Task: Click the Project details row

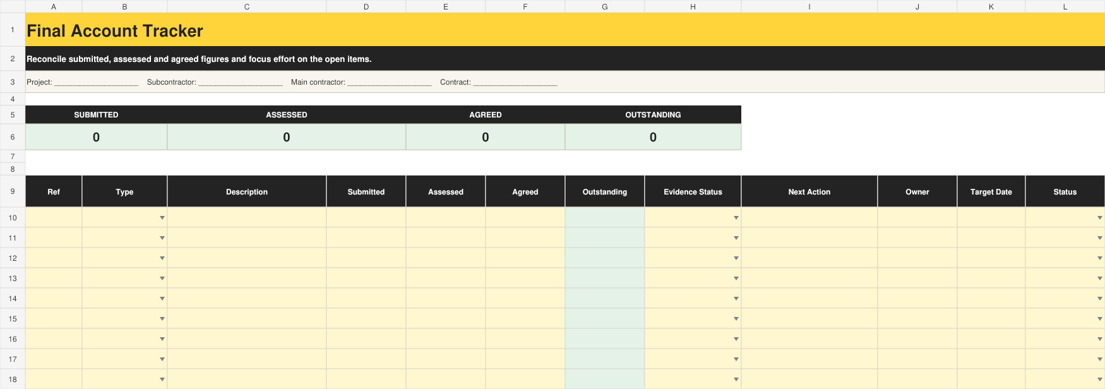Action: coord(565,82)
